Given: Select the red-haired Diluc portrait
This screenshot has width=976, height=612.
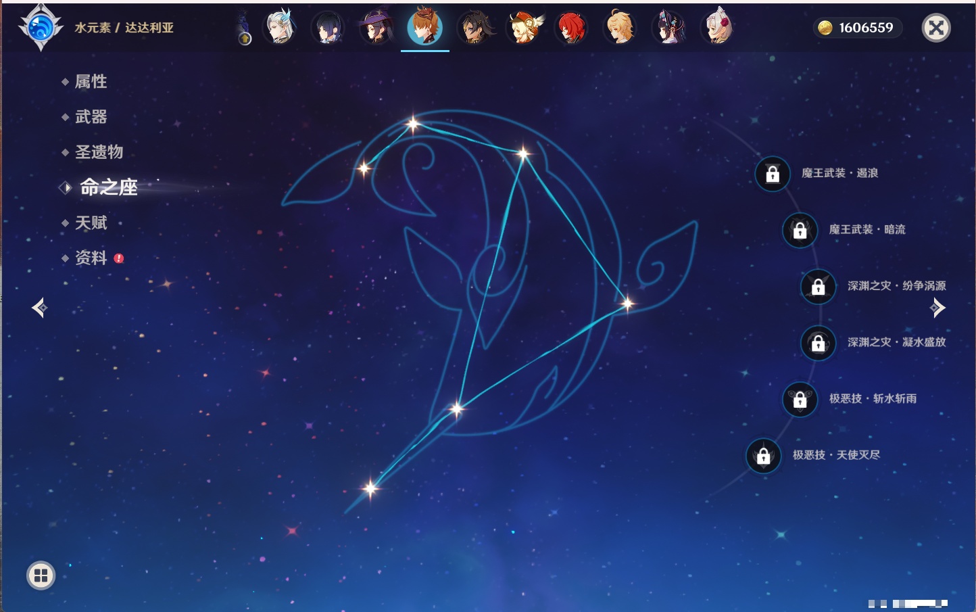Looking at the screenshot, I should 571,28.
